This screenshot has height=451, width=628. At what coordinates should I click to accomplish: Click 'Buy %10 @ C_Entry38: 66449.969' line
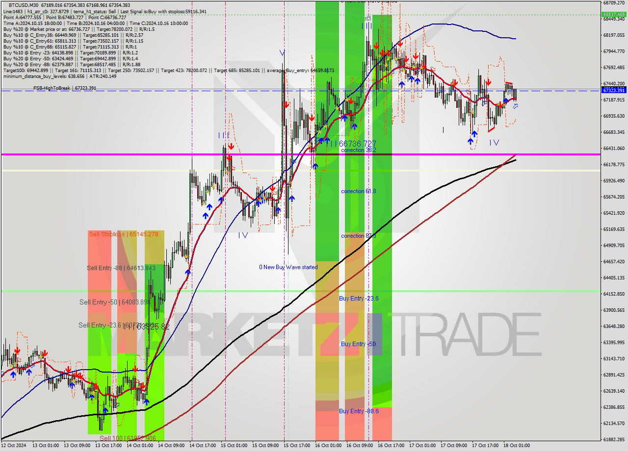point(39,35)
